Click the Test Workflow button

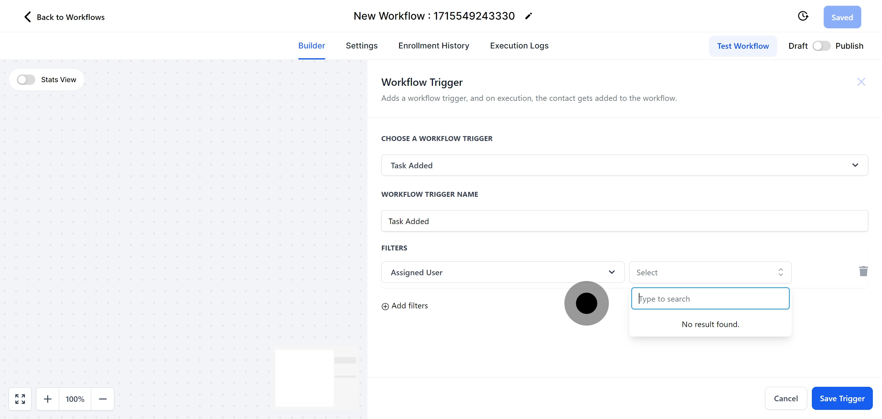click(743, 46)
